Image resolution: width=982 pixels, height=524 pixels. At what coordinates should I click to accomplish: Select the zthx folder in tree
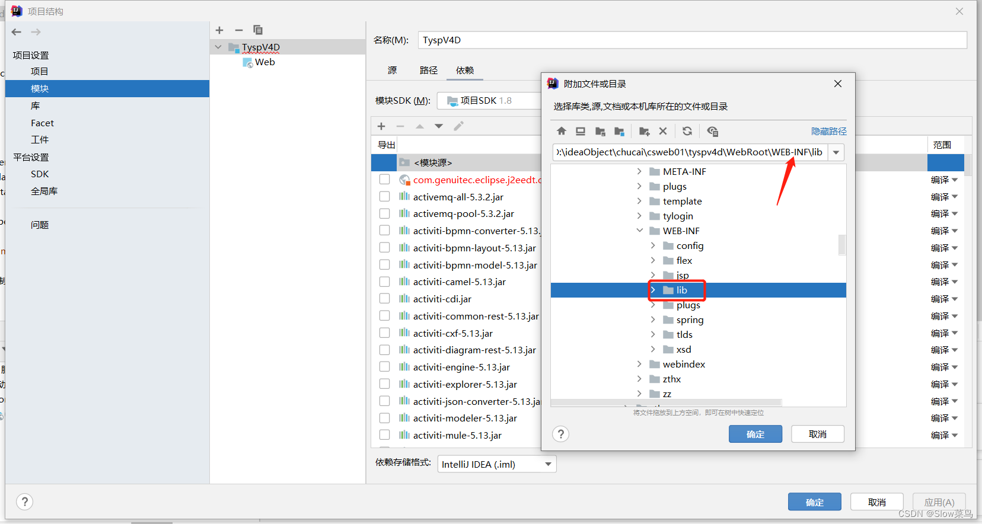click(x=671, y=379)
